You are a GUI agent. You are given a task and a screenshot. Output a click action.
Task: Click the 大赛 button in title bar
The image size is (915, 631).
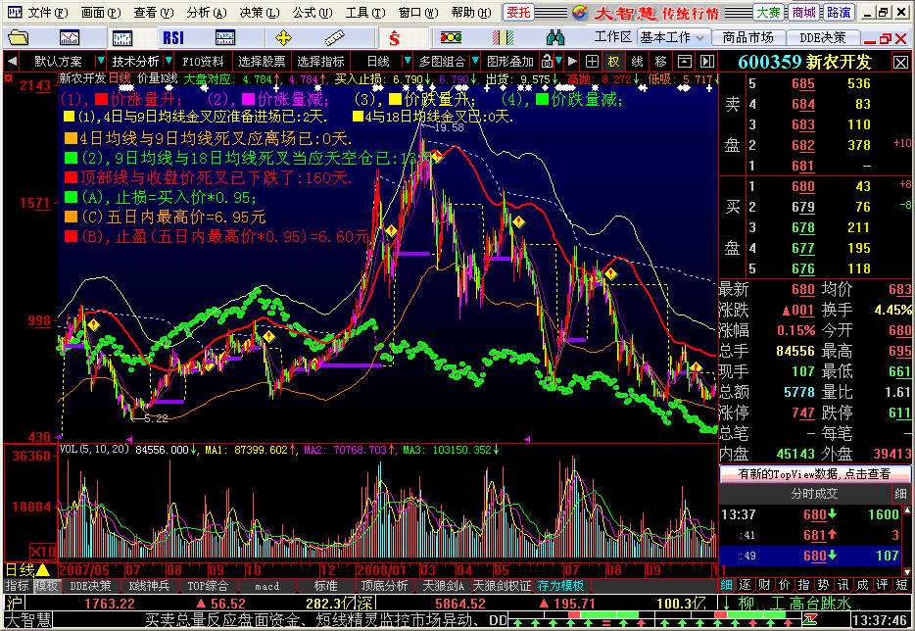pos(768,13)
